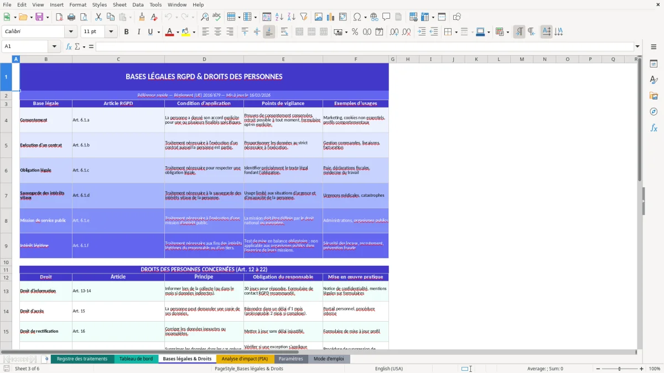Open the Function Wizard fx button
Viewport: 664px width, 373px height.
[69, 46]
